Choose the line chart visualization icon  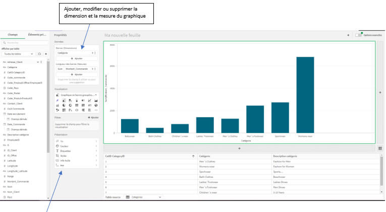pyautogui.click(x=90, y=100)
